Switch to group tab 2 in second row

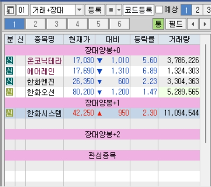click(x=35, y=24)
